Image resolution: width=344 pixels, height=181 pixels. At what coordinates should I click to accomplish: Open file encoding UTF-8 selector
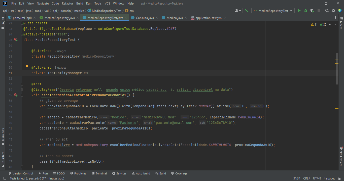317,178
